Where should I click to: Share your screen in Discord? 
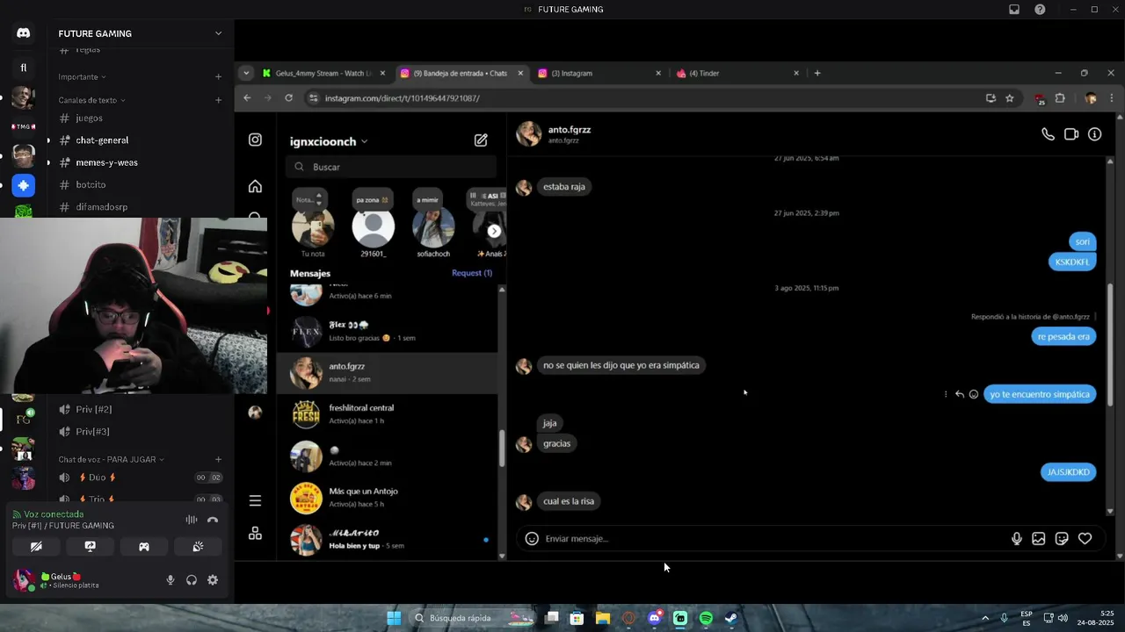coord(90,546)
